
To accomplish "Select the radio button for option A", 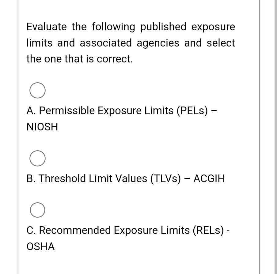I will 37,90.
